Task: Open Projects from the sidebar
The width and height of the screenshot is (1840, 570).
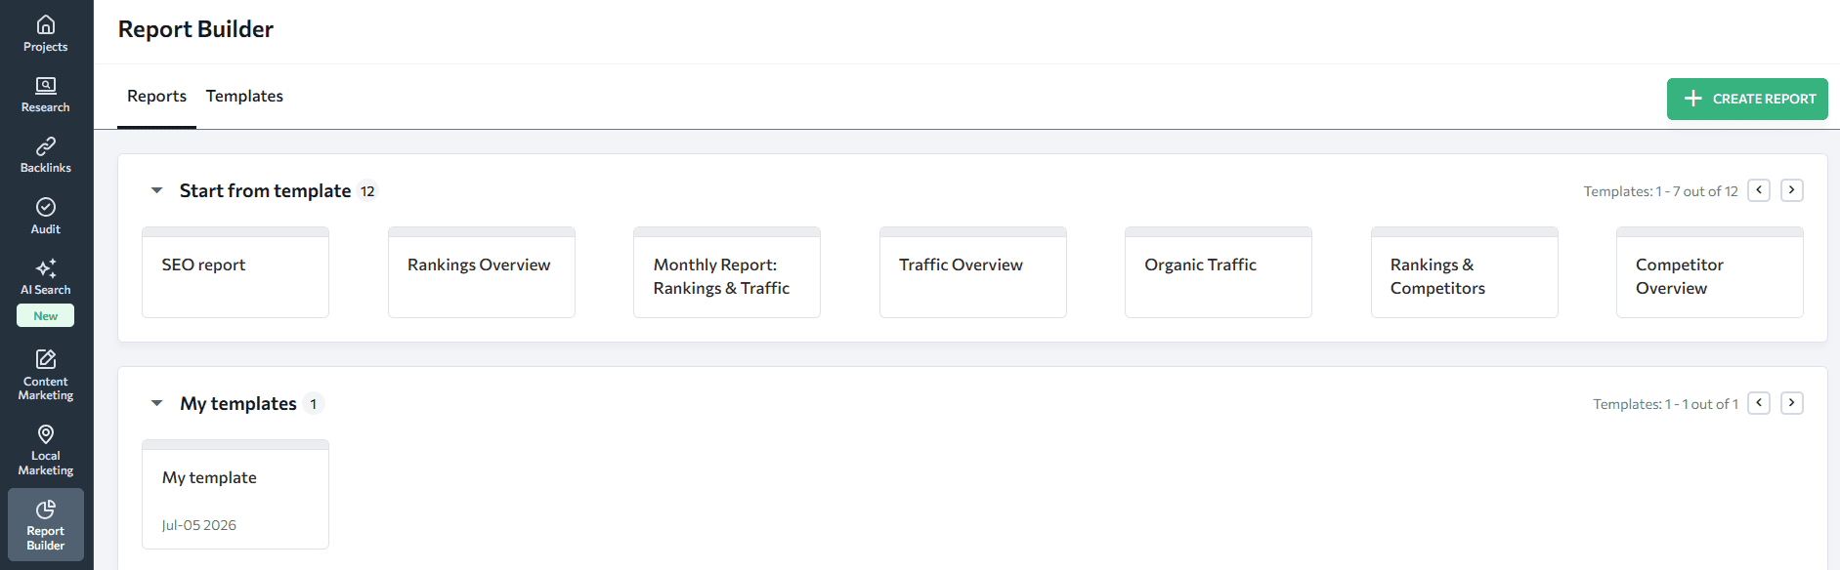Action: click(46, 33)
